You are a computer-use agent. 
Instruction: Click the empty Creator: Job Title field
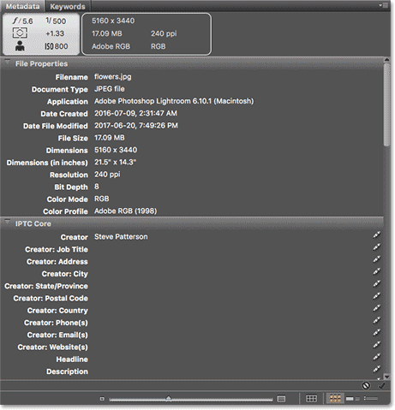point(231,249)
